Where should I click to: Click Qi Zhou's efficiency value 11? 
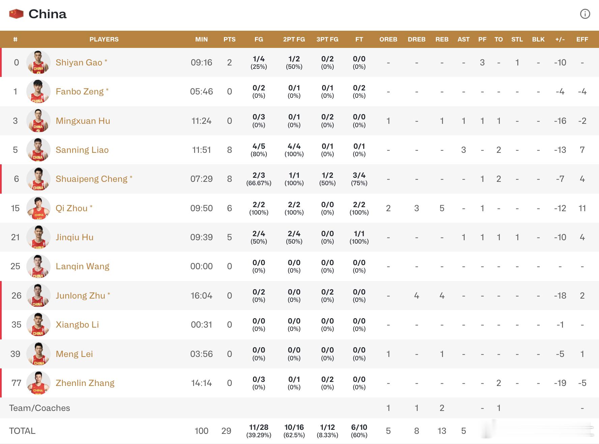(x=582, y=208)
